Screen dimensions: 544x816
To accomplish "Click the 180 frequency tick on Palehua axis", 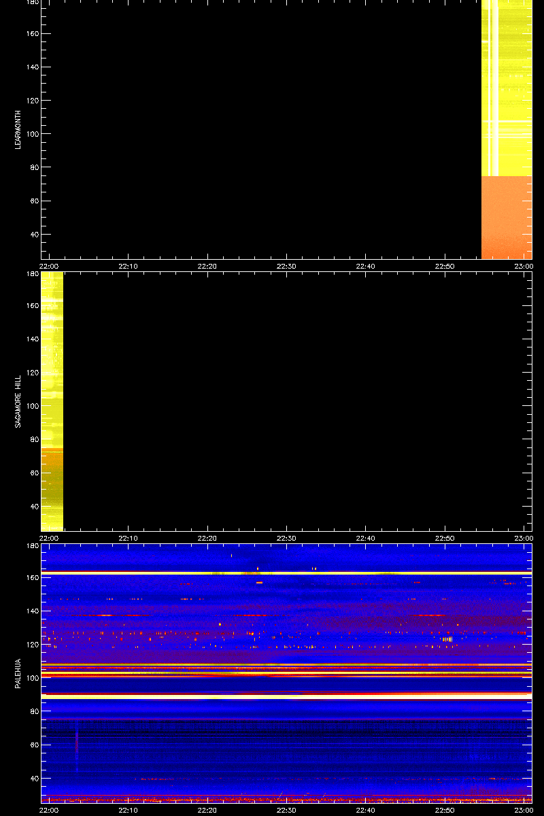I will point(33,547).
